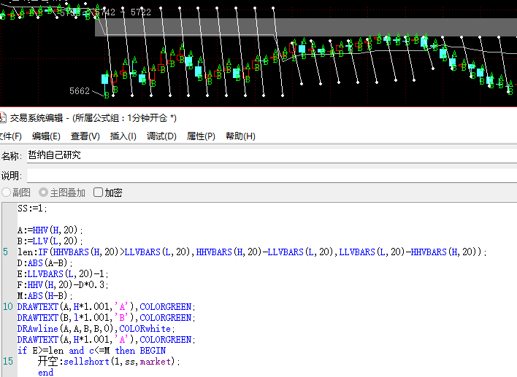Place cursor on the B:=LLV(L,20); line
The image size is (517, 377).
(x=50, y=241)
